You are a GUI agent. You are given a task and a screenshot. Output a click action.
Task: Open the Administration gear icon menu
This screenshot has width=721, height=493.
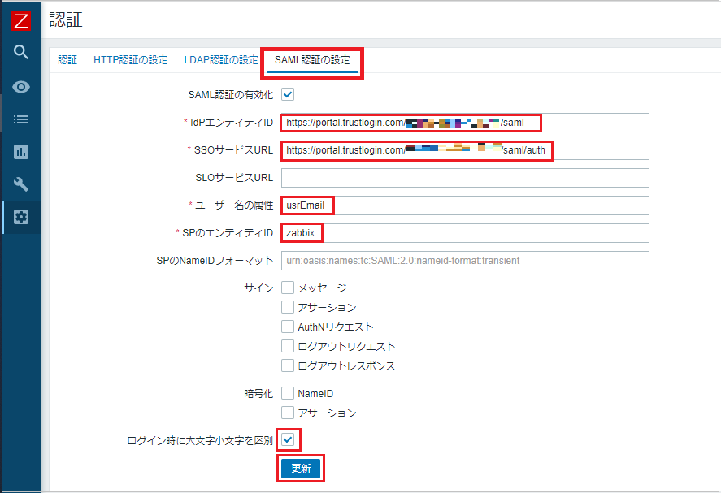point(21,217)
